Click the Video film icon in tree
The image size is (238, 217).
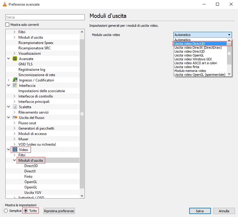click(x=15, y=150)
